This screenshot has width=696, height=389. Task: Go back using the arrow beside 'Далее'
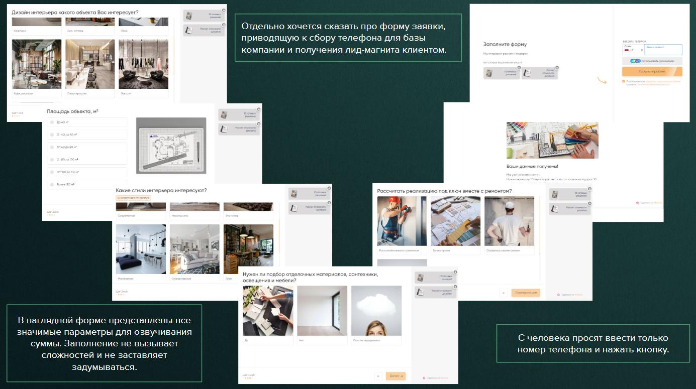pos(378,375)
